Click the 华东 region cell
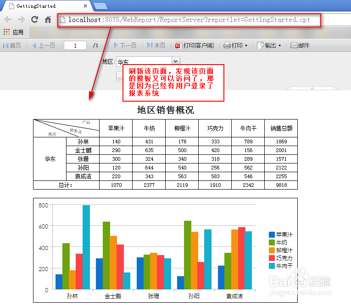 [x=50, y=159]
